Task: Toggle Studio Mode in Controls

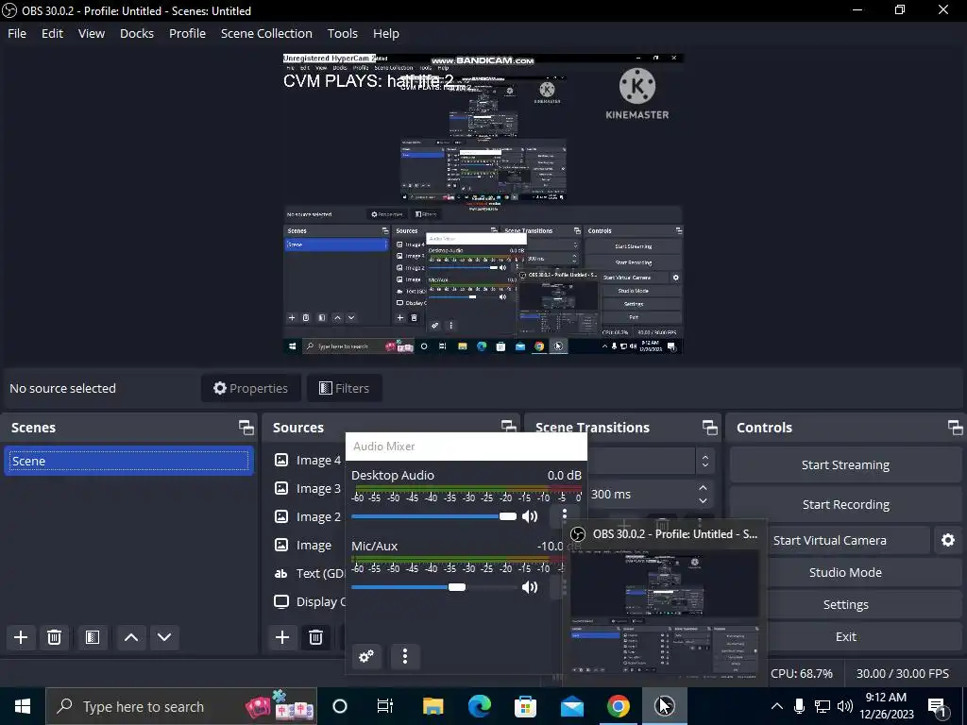Action: click(845, 572)
